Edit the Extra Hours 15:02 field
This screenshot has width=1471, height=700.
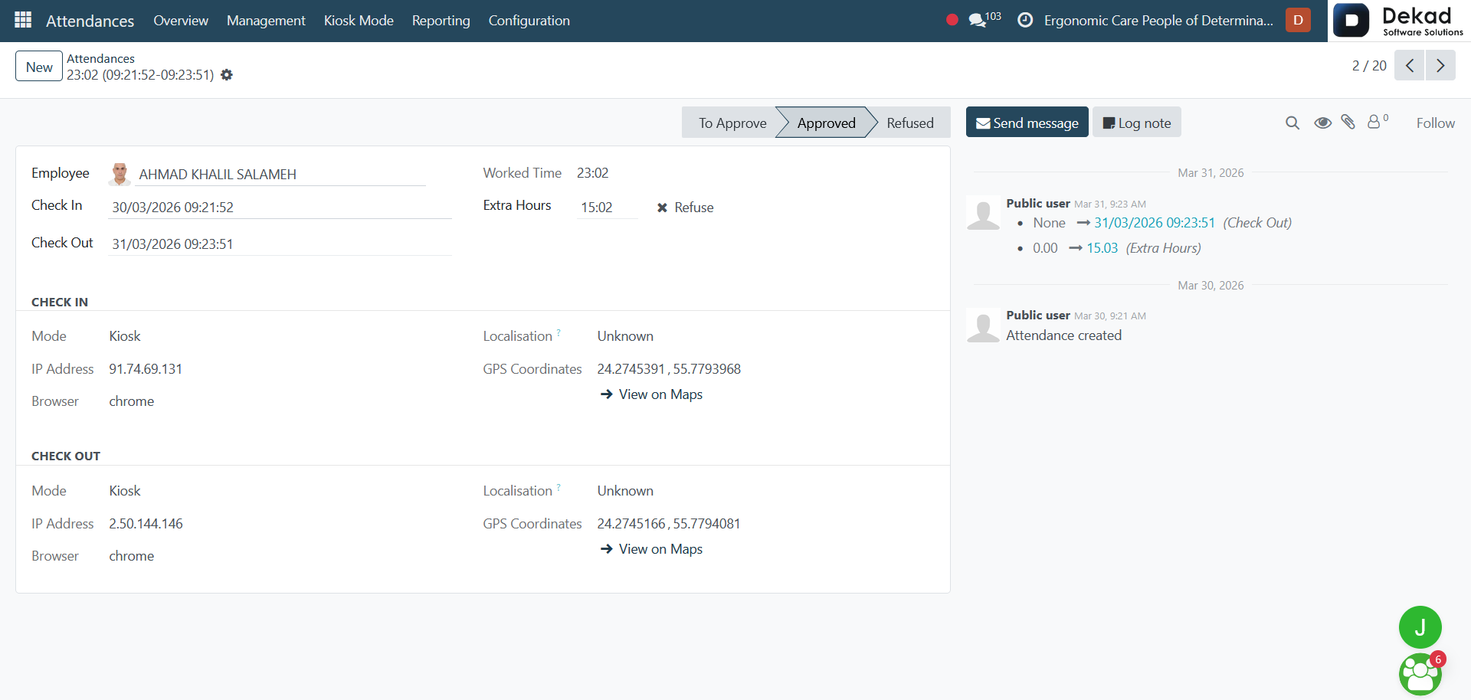tap(607, 207)
